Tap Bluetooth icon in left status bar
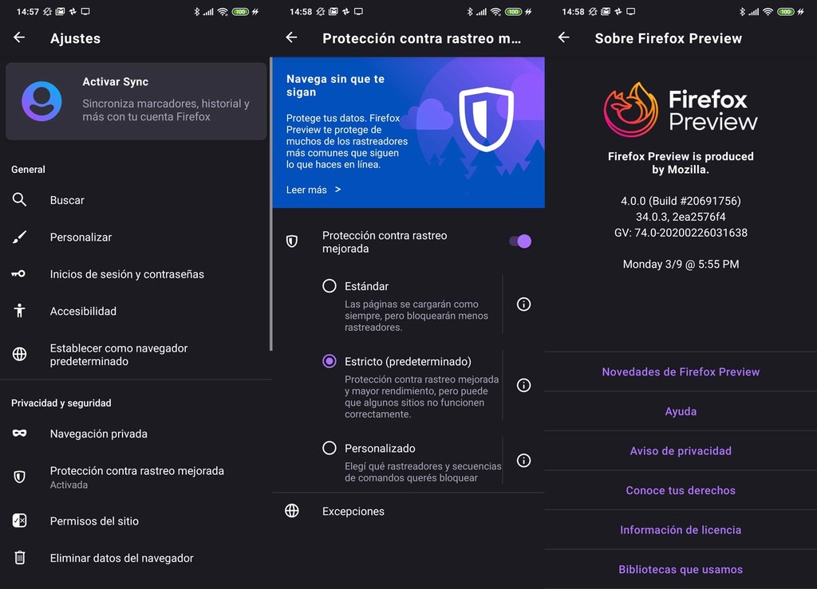817x589 pixels. pos(196,11)
